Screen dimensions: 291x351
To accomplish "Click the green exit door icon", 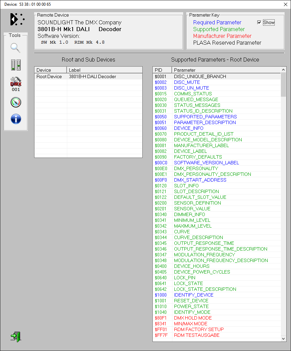I will tap(16, 336).
